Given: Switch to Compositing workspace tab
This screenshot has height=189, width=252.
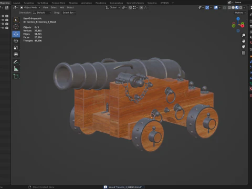Looking at the screenshot, I should [116, 3].
